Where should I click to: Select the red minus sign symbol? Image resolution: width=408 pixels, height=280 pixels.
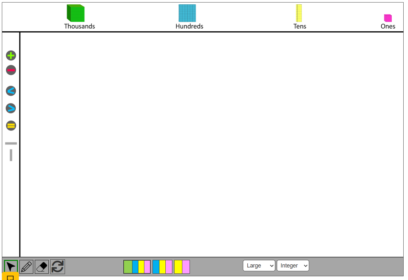point(11,70)
